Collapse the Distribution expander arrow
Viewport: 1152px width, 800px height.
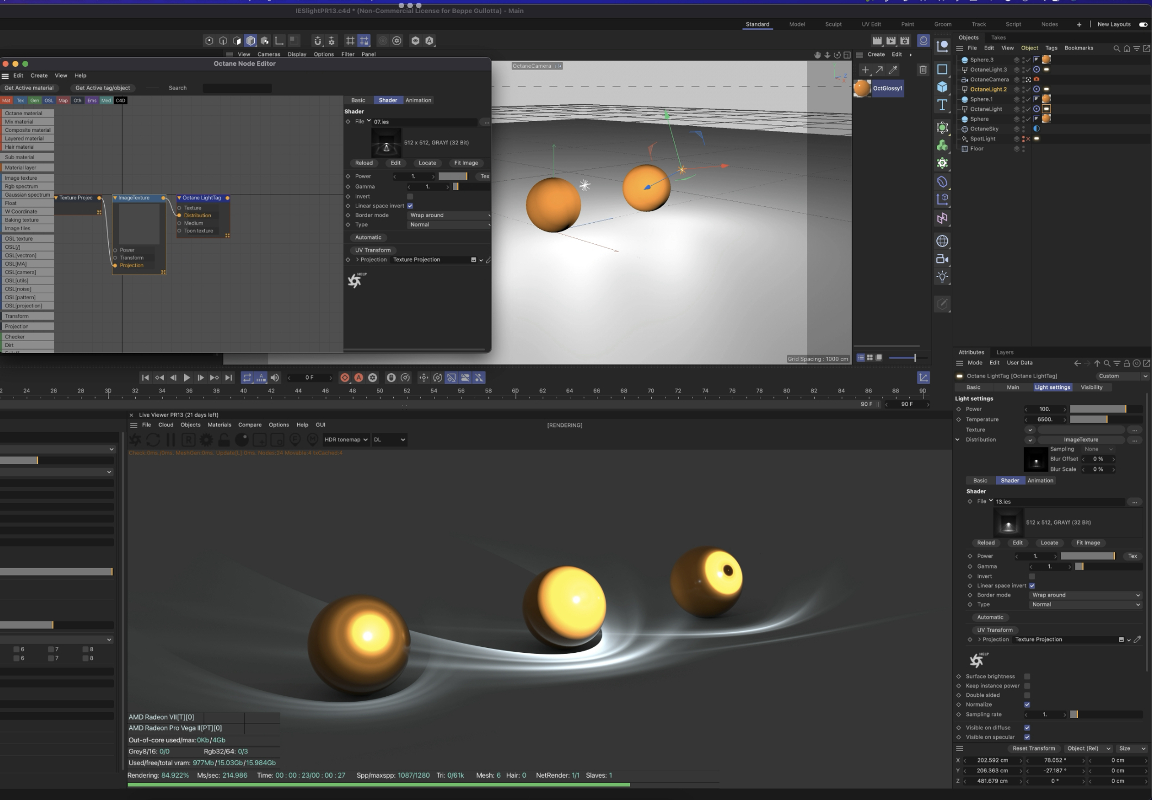pyautogui.click(x=958, y=440)
